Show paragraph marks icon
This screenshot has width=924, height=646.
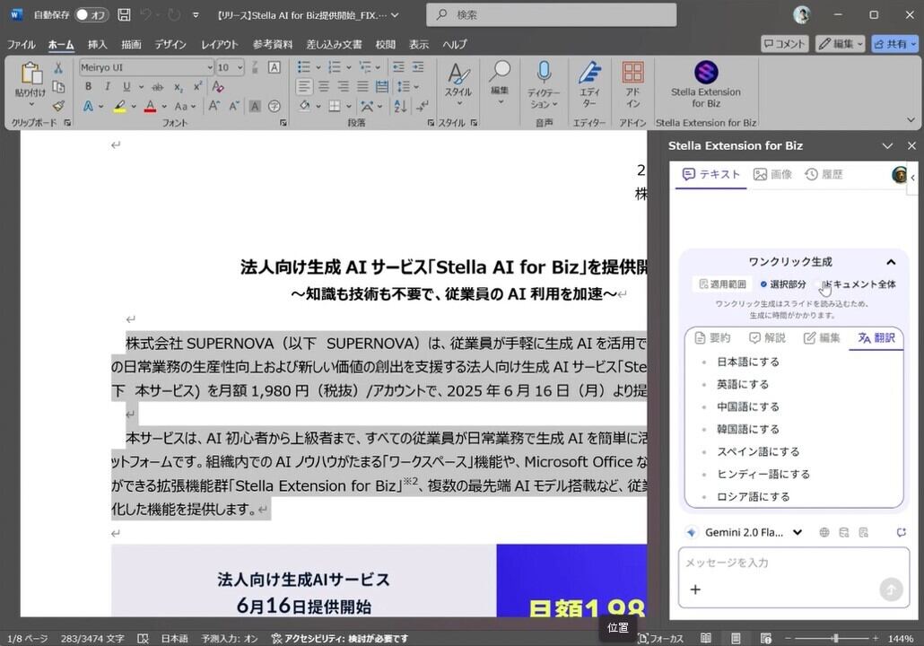point(422,106)
